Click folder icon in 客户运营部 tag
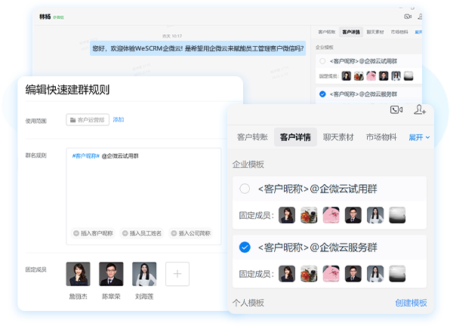 [x=73, y=120]
